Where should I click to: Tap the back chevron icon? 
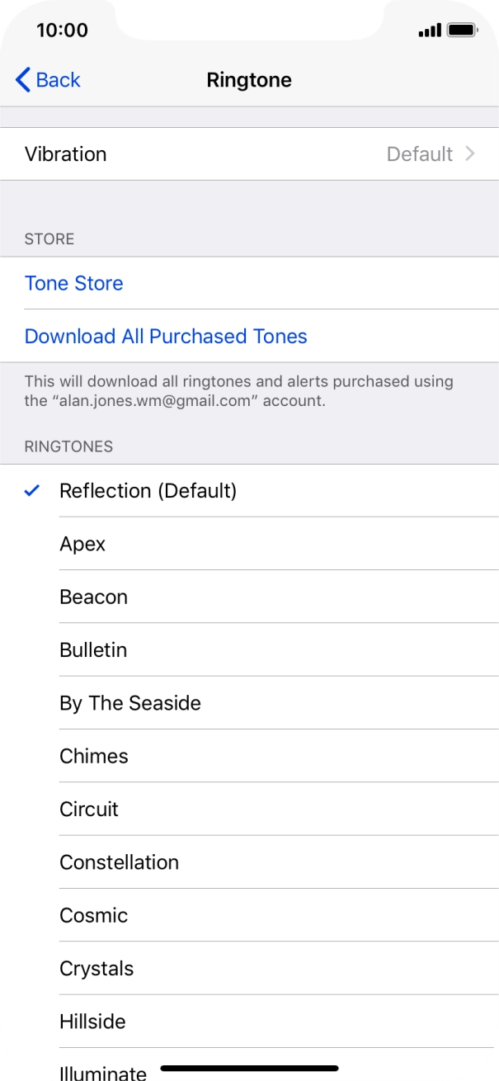coord(21,79)
